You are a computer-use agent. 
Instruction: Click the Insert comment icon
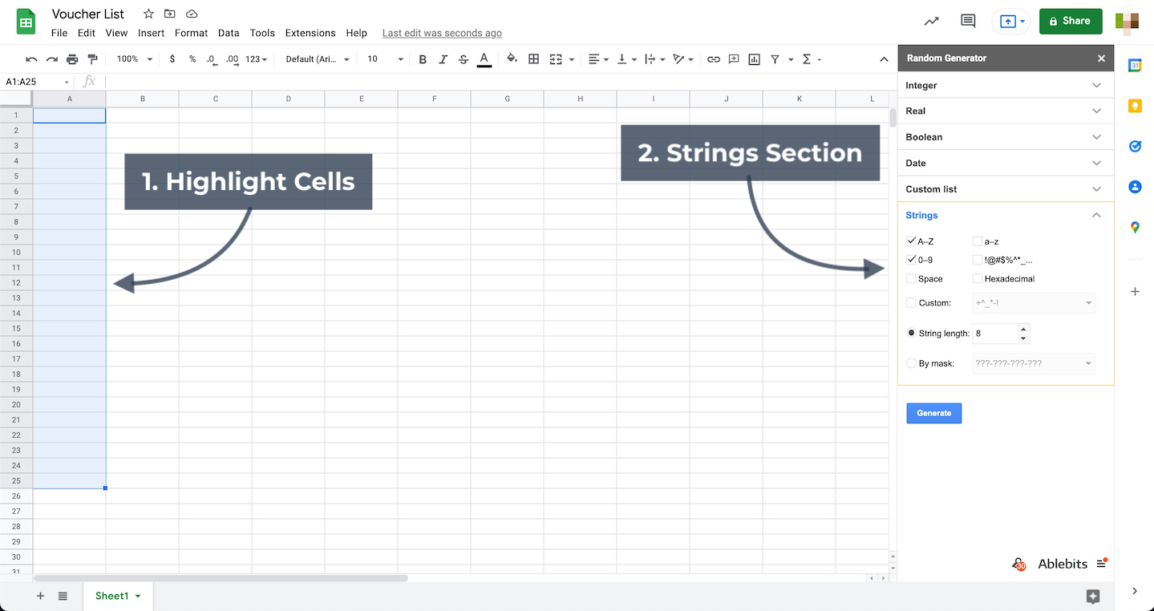[x=734, y=59]
